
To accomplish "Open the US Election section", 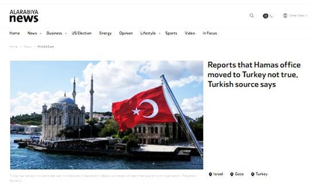I will click(82, 33).
